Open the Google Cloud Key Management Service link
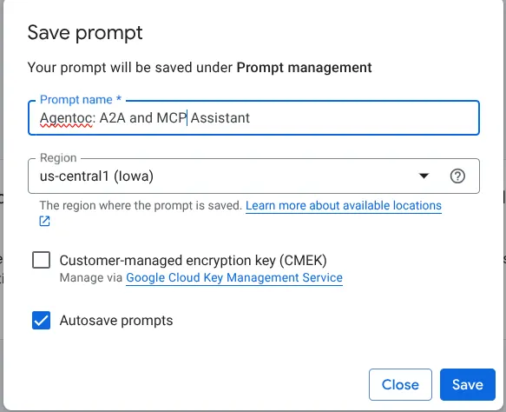Image resolution: width=506 pixels, height=412 pixels. tap(234, 277)
